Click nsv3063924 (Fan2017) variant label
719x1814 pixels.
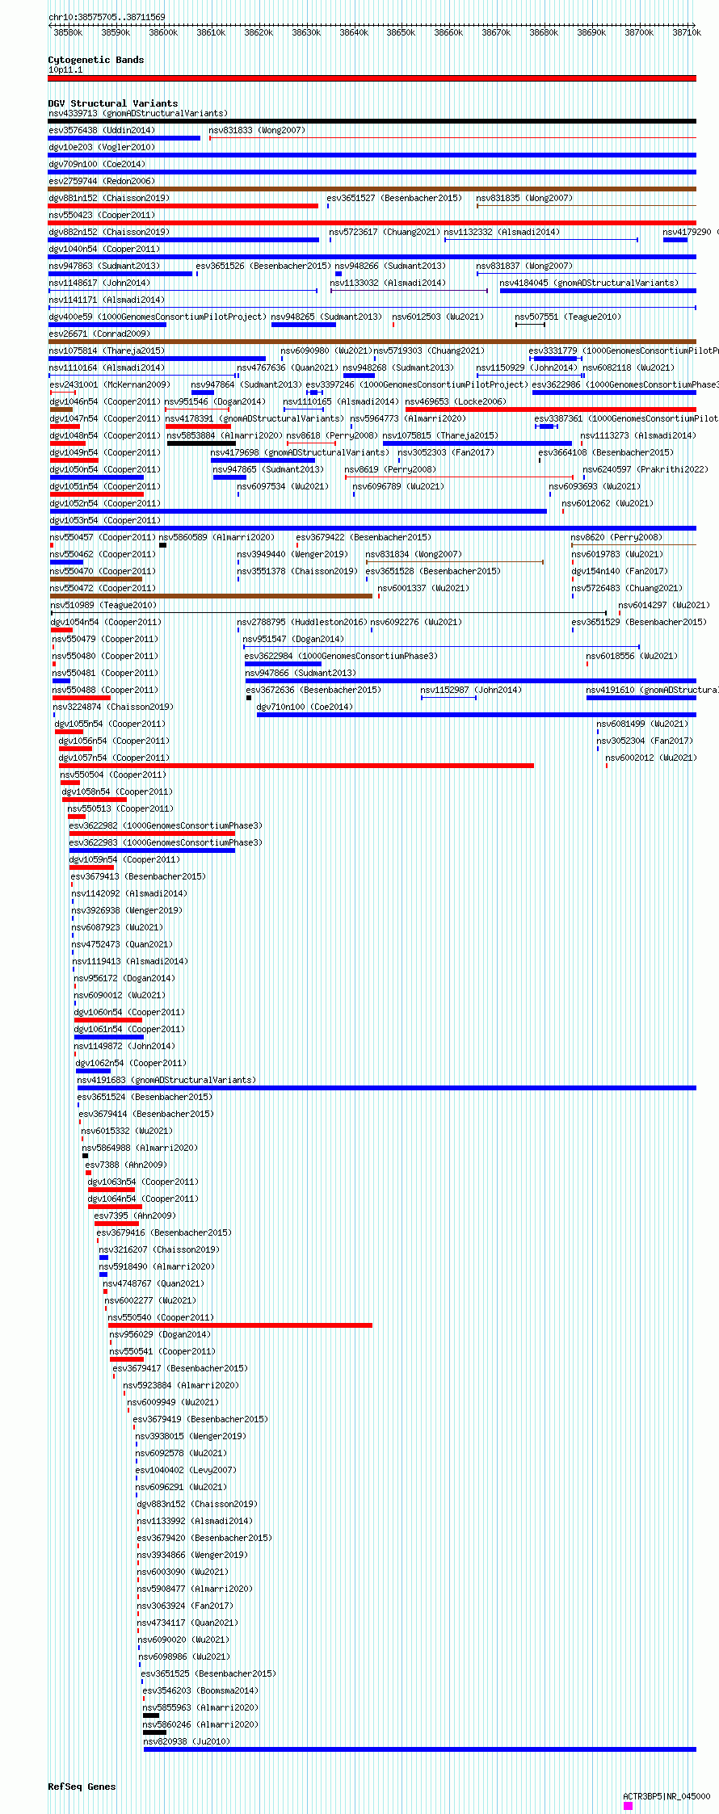(x=185, y=1606)
